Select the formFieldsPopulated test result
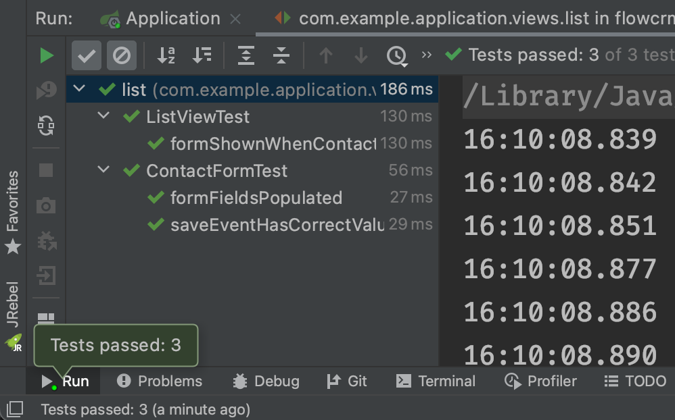The height and width of the screenshot is (420, 675). click(x=256, y=198)
